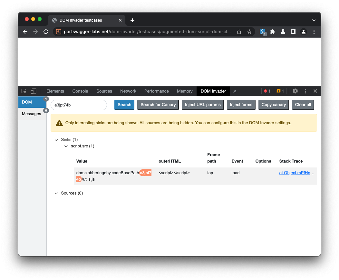Open the DOM Invader extension icon
Viewport: 339px width, 280px height.
263,32
